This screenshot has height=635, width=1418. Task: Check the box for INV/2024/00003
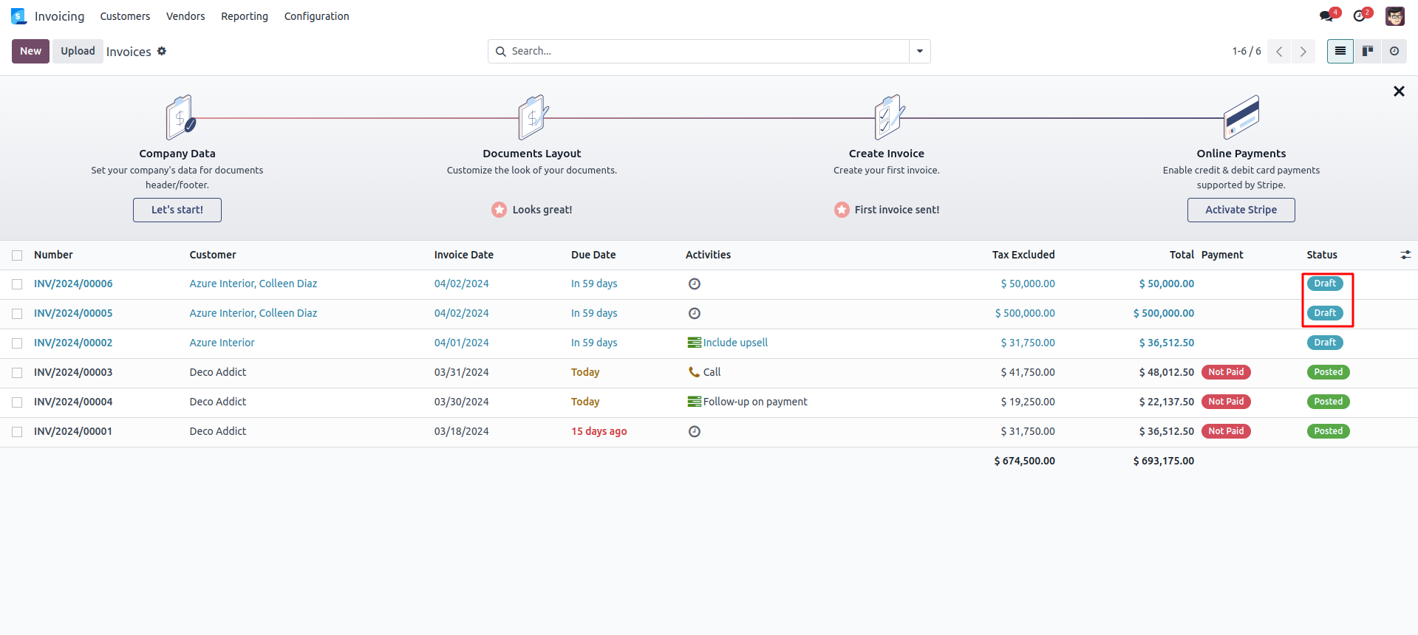17,373
